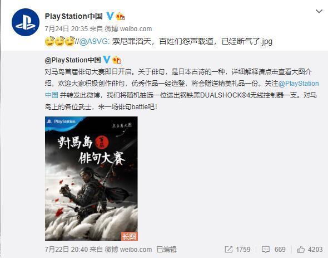This screenshot has height=258, width=328.
Task: Open the PlayStation China profile avatar
Action: pyautogui.click(x=26, y=22)
